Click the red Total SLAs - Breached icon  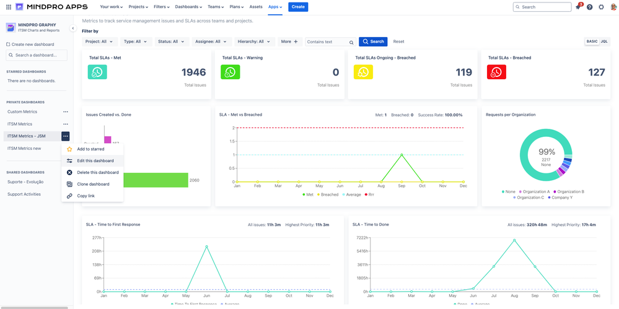(496, 72)
